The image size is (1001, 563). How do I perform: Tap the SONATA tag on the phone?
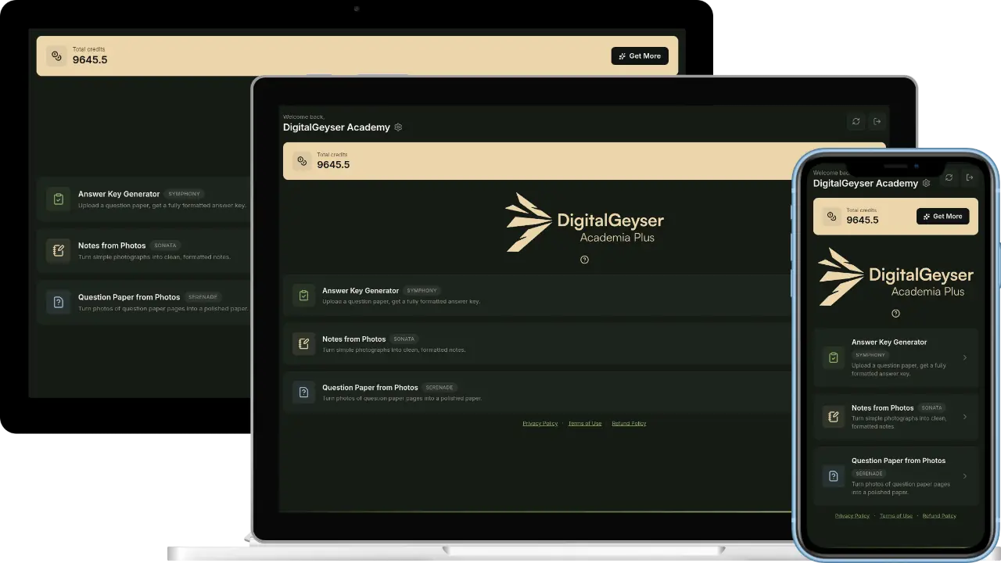click(x=931, y=408)
